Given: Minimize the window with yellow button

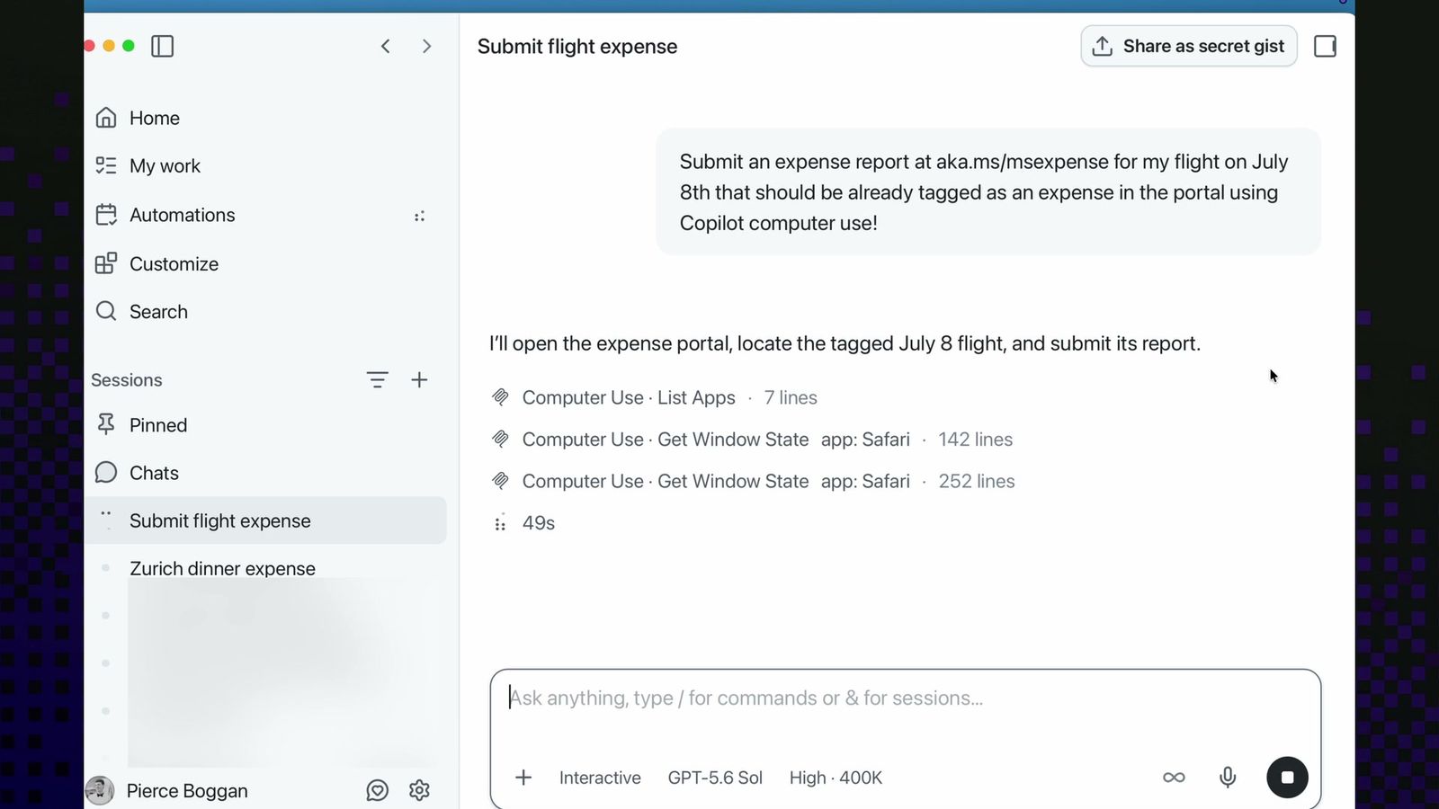Looking at the screenshot, I should coord(109,46).
